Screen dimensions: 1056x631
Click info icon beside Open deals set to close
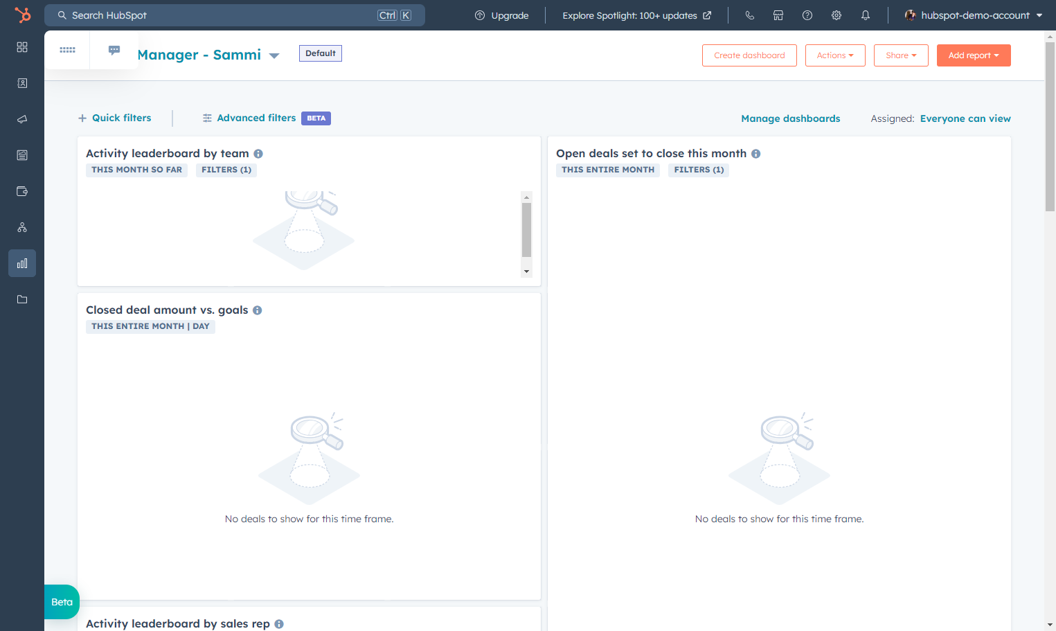tap(756, 154)
